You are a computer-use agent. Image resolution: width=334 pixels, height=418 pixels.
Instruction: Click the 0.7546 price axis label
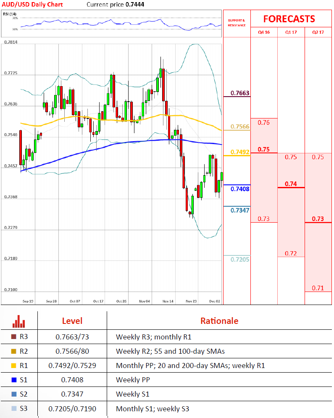(11, 134)
